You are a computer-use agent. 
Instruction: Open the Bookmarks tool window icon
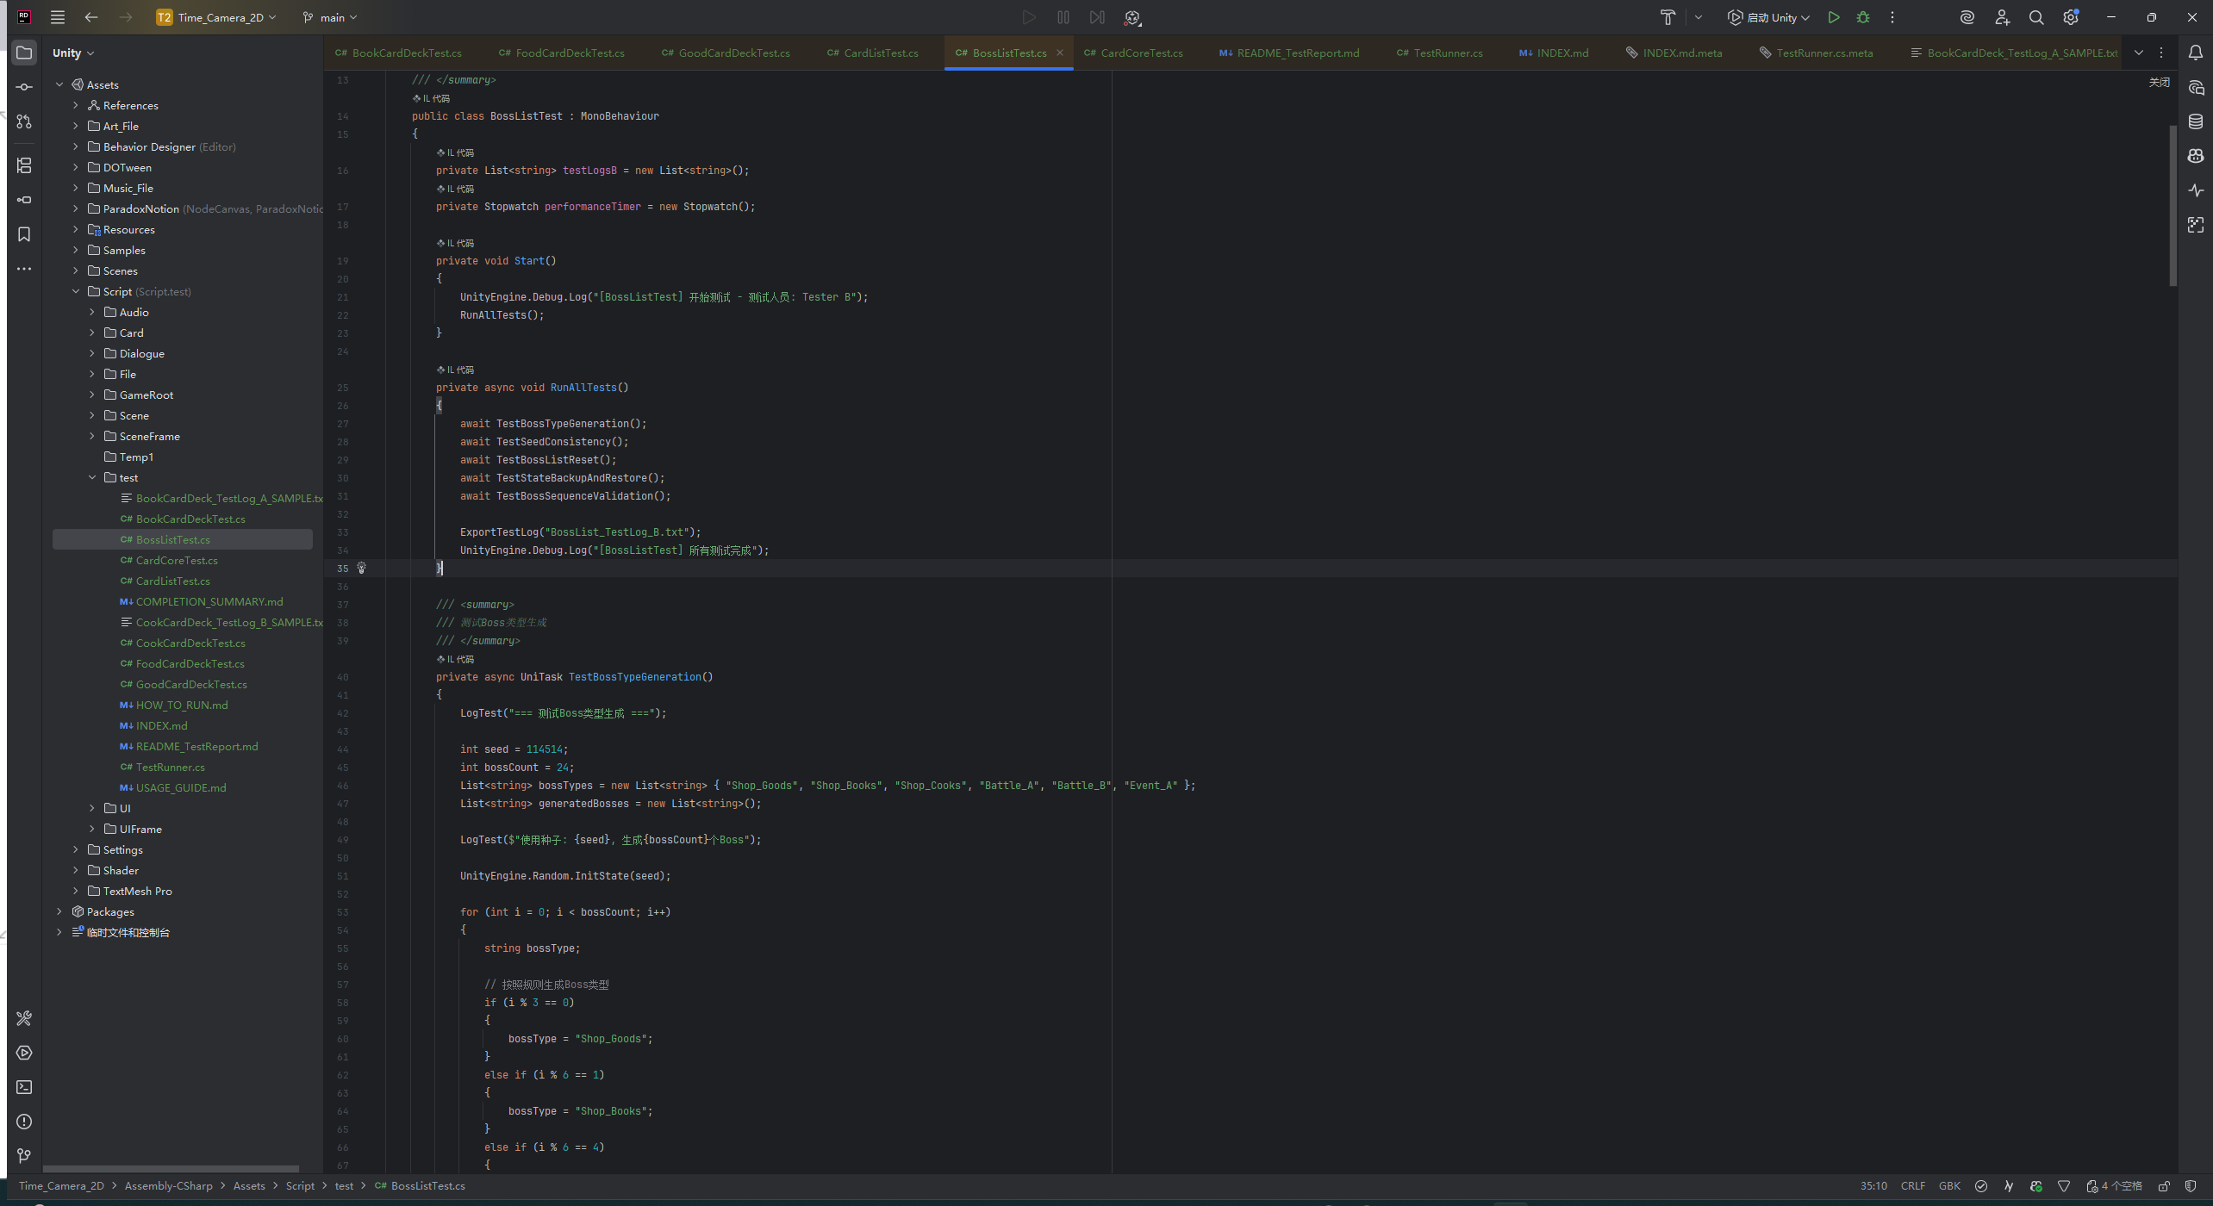pyautogui.click(x=24, y=234)
